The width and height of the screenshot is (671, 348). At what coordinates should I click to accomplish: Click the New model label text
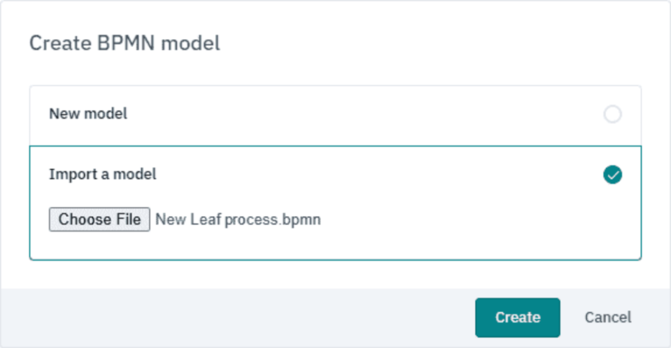click(88, 114)
